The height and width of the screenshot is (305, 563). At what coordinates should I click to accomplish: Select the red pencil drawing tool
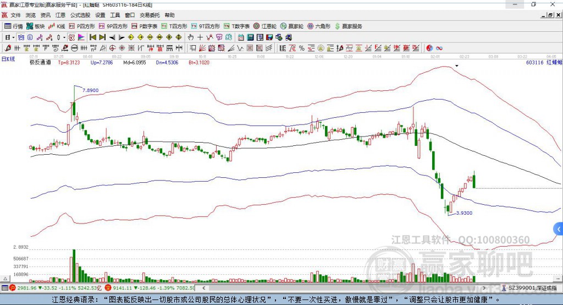8,48
